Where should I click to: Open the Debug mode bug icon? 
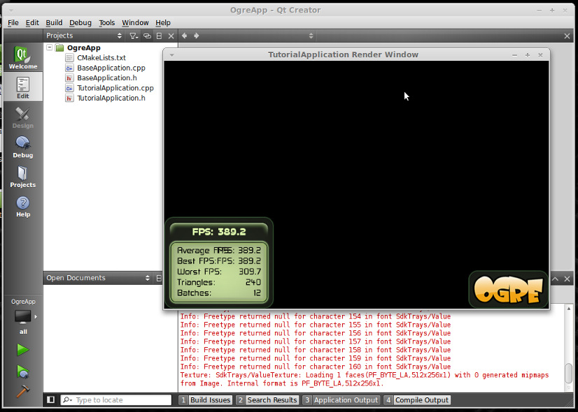23,147
